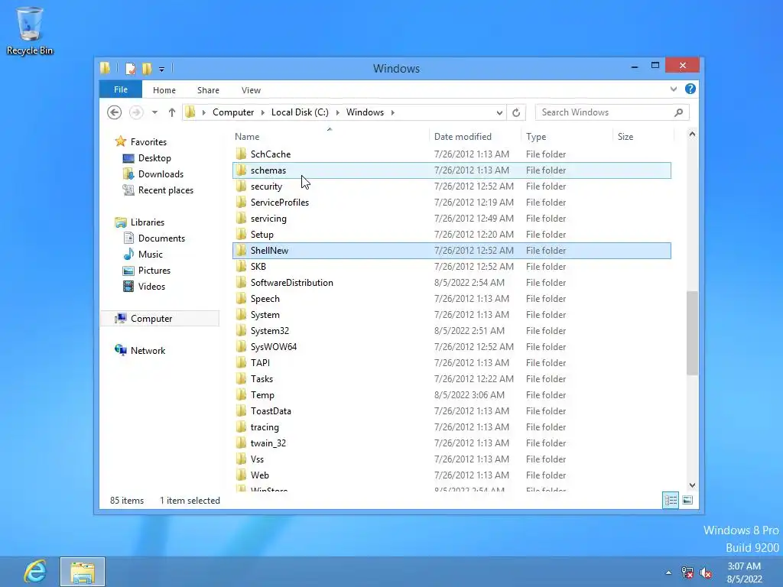Select the System32 folder icon

[241, 330]
